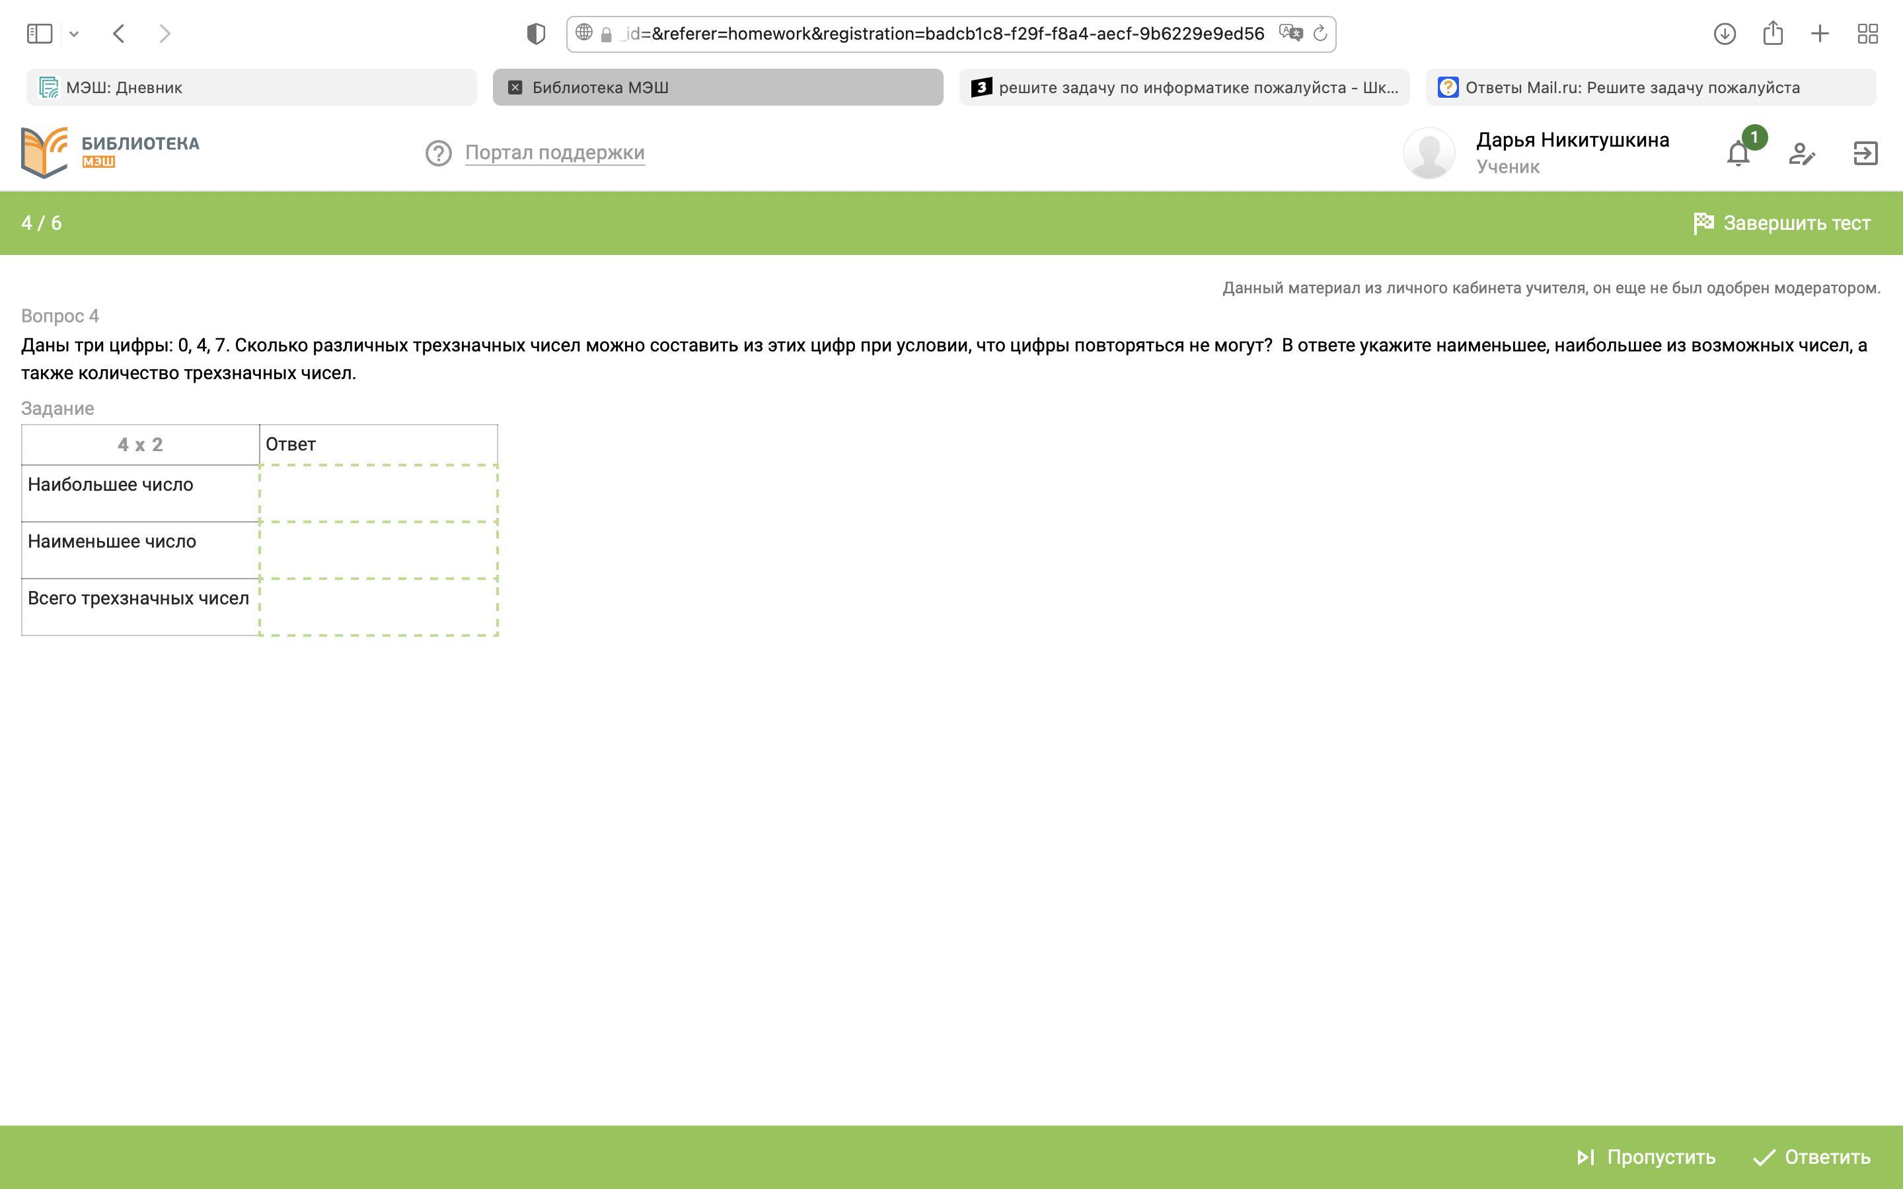
Task: Switch to МЭШ: Дневник tab
Action: [x=252, y=87]
